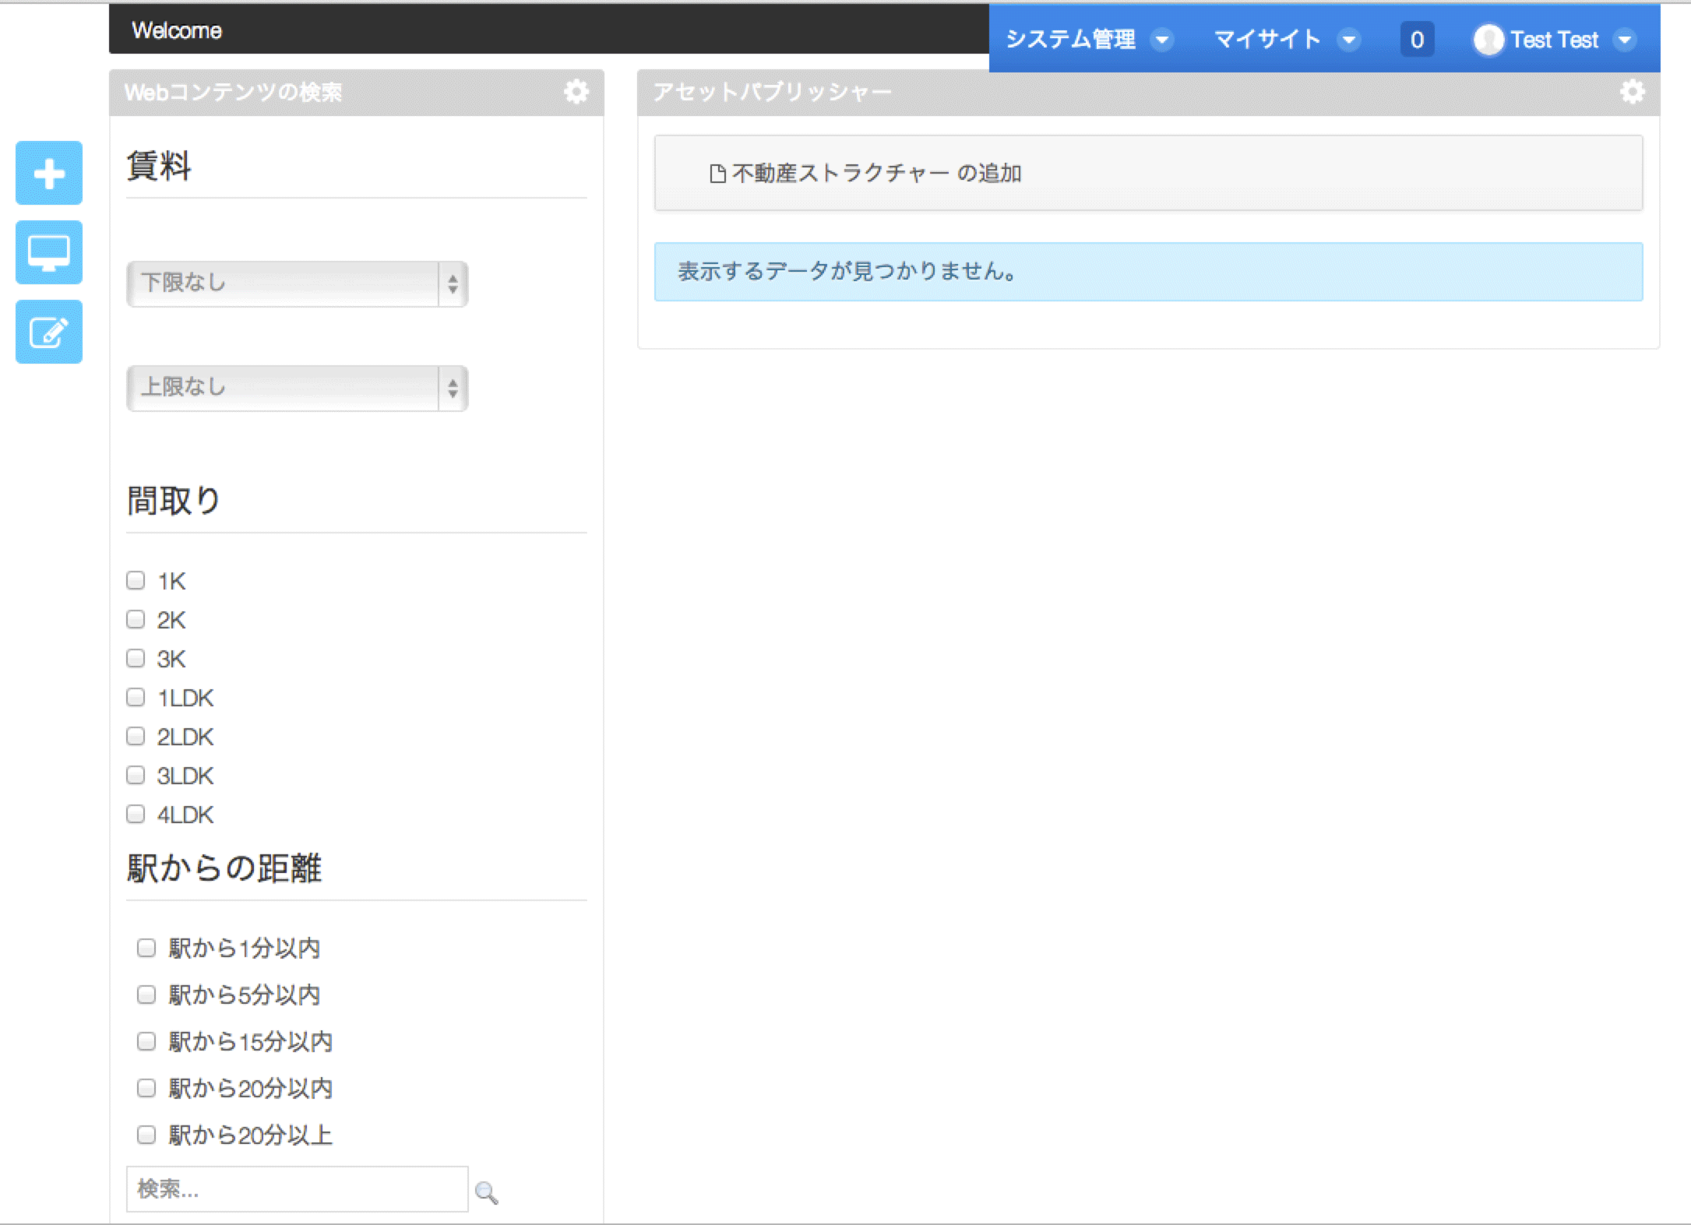Click the pencil edit icon in sidebar
Image resolution: width=1691 pixels, height=1225 pixels.
pos(49,332)
